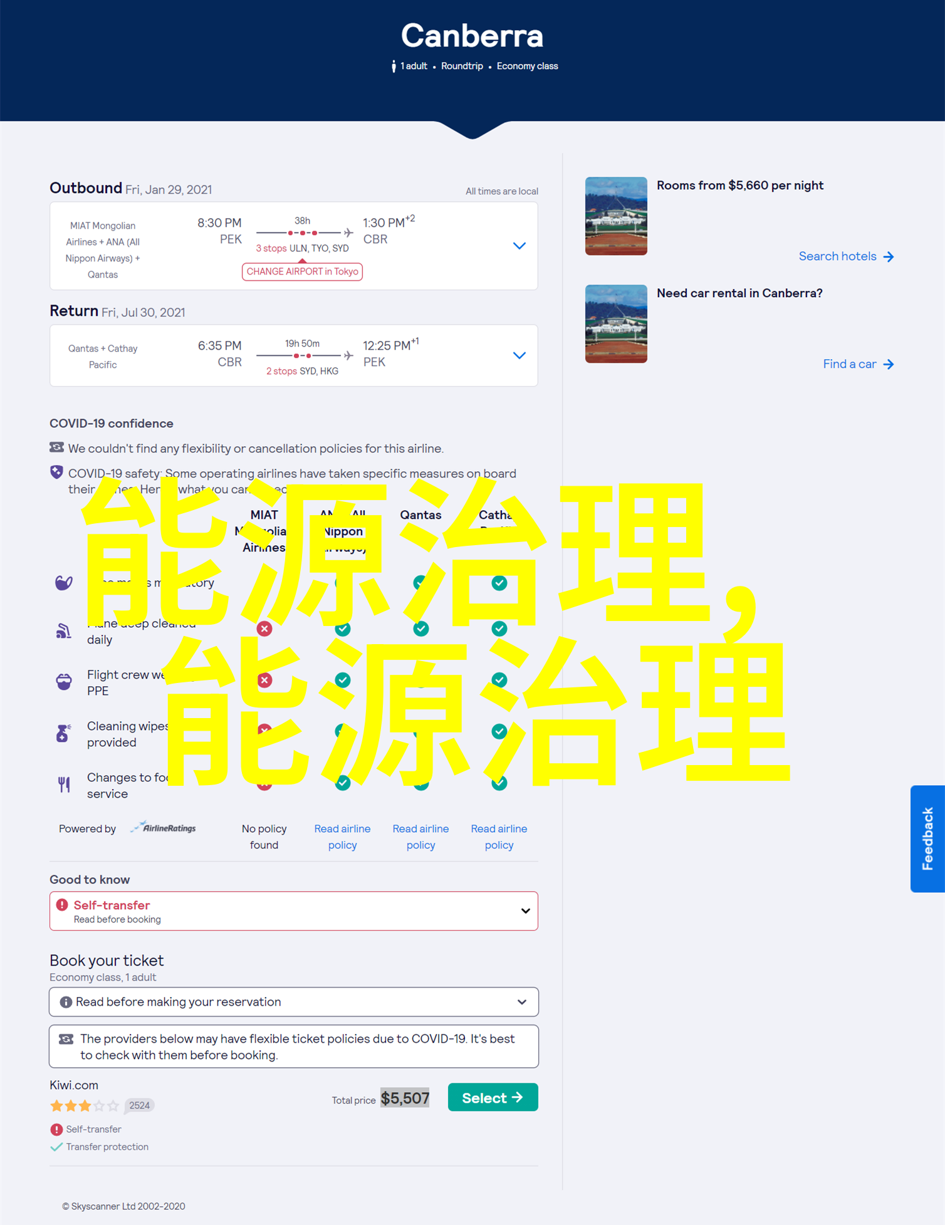Click the flight crew PPE icon

[63, 682]
